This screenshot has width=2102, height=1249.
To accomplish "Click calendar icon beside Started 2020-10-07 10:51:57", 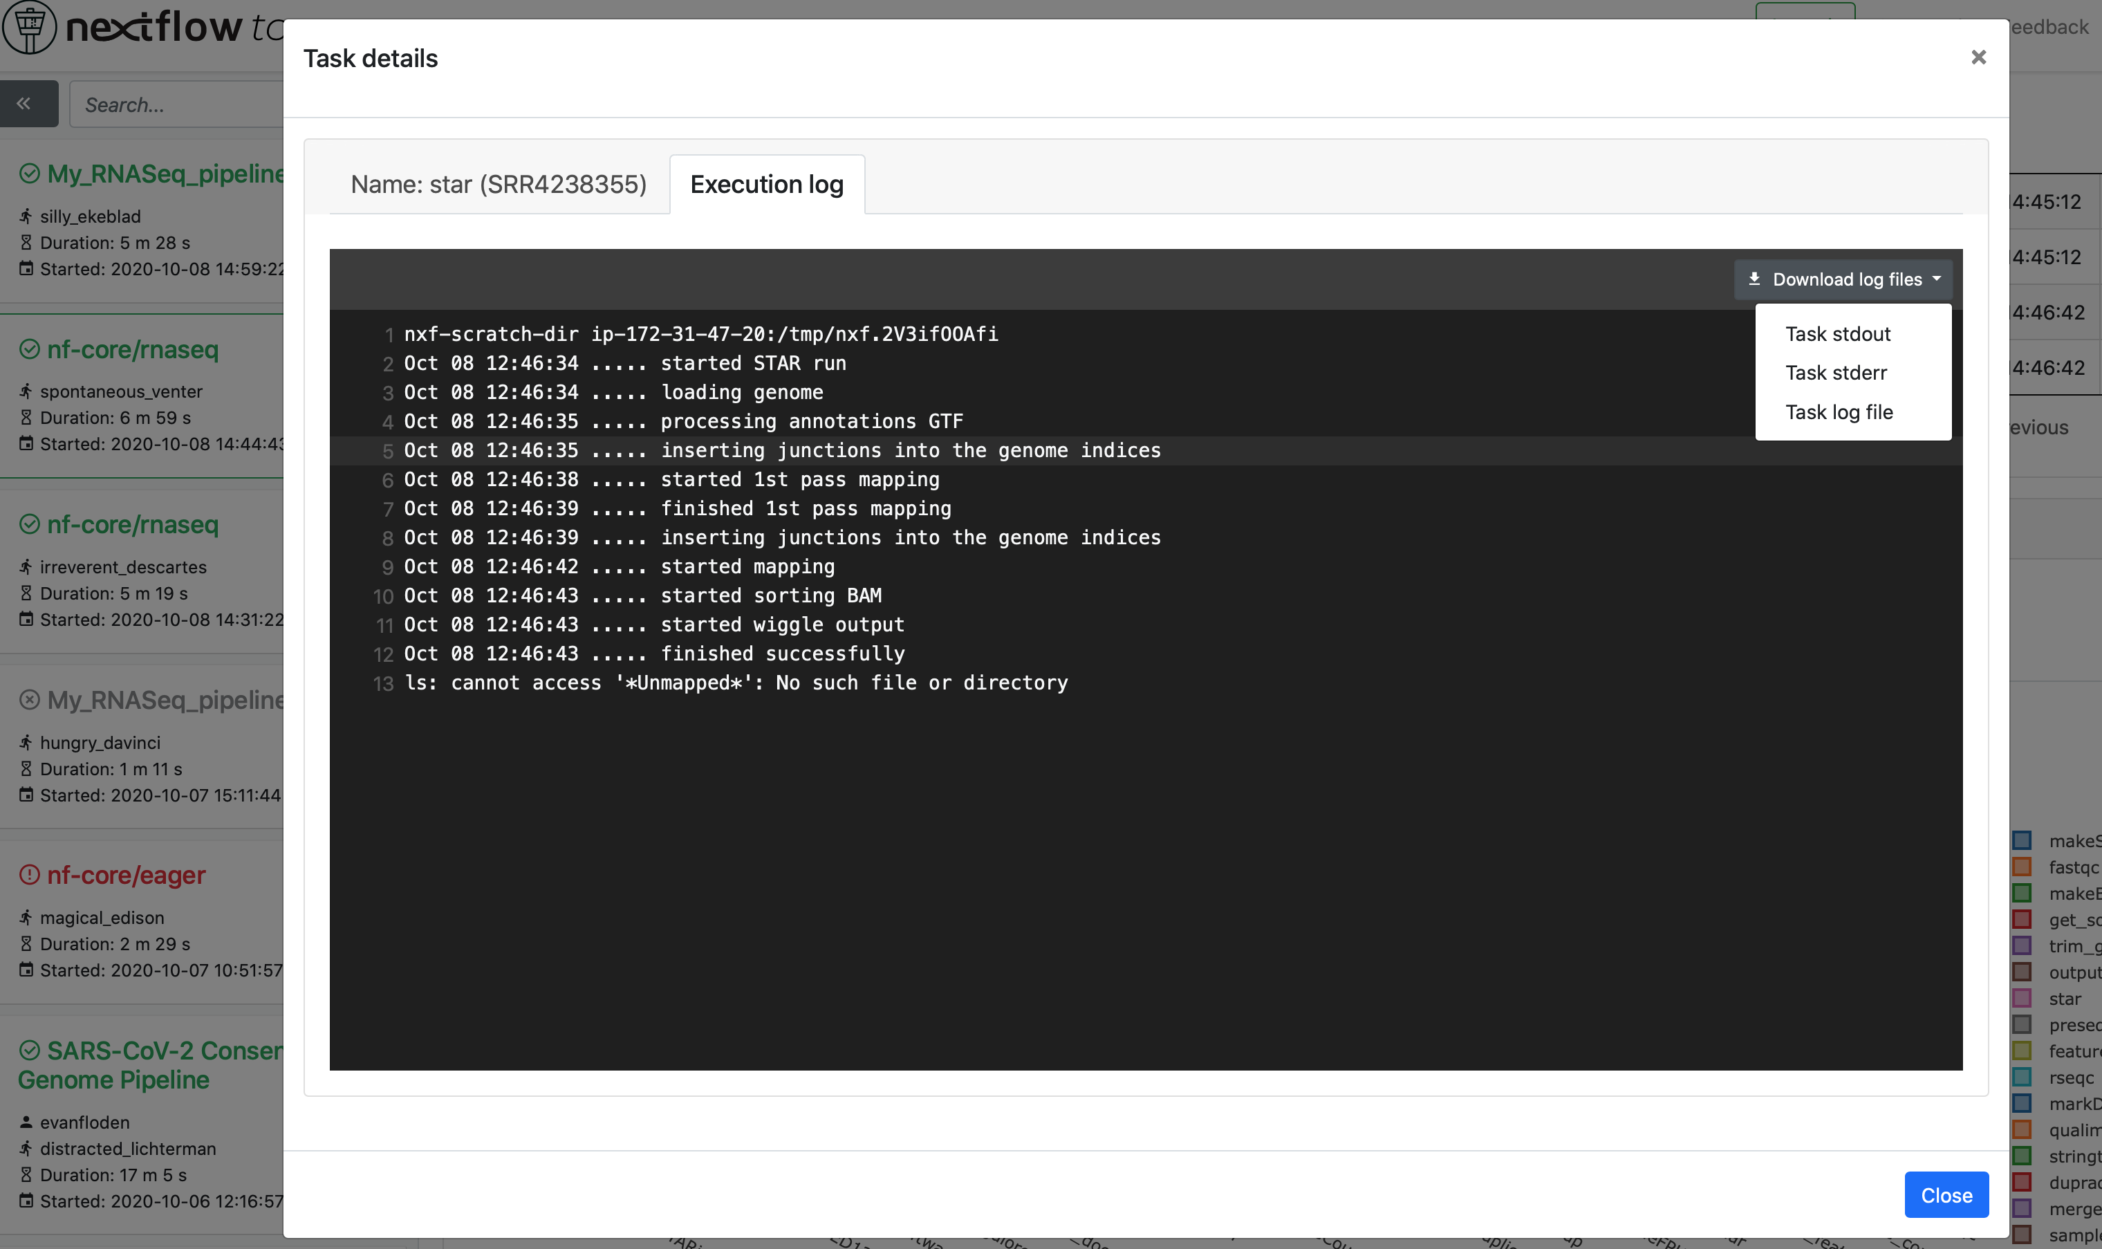I will [x=26, y=970].
